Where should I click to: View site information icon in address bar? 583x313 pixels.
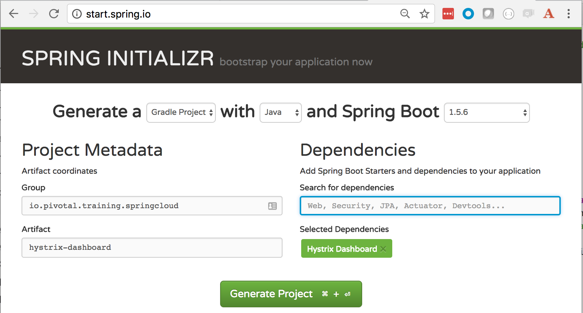(x=77, y=14)
